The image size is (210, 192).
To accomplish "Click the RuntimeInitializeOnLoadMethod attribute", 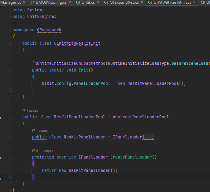I will 70,63.
